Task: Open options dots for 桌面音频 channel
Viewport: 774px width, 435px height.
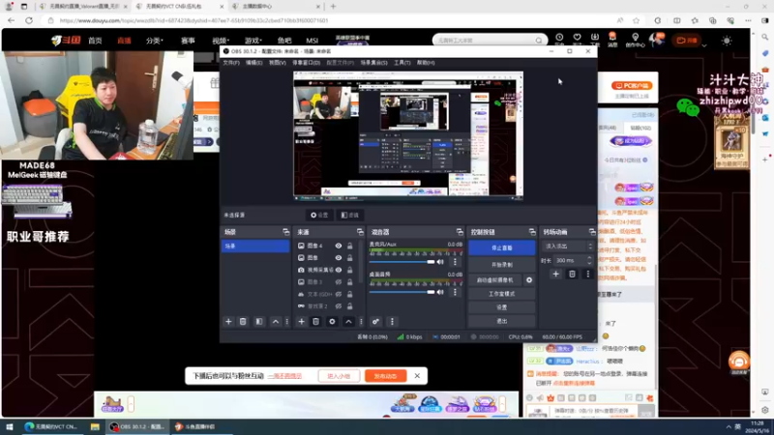Action: point(455,292)
